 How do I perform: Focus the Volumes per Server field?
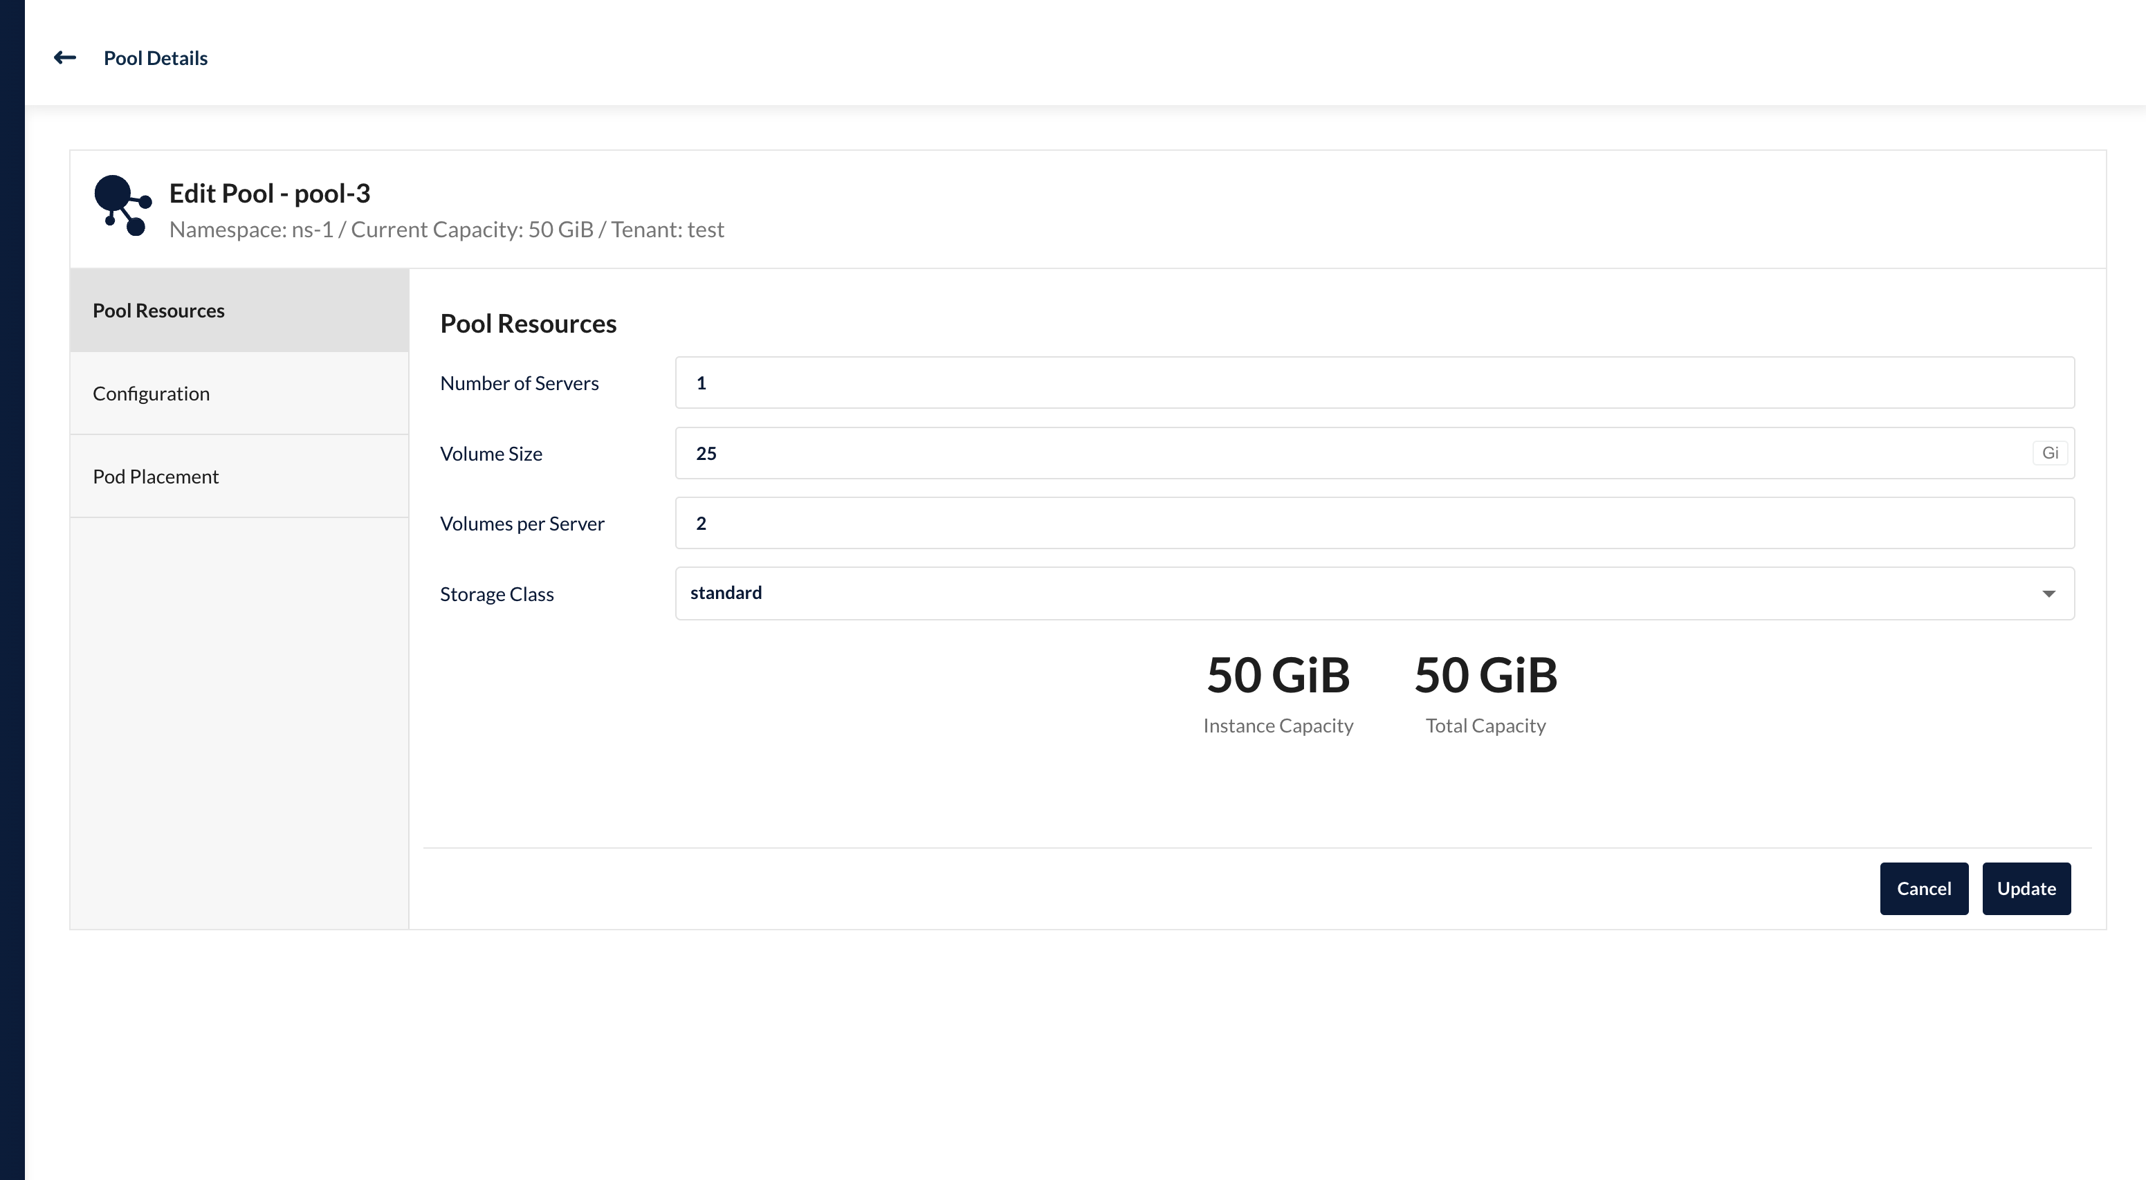[1375, 523]
